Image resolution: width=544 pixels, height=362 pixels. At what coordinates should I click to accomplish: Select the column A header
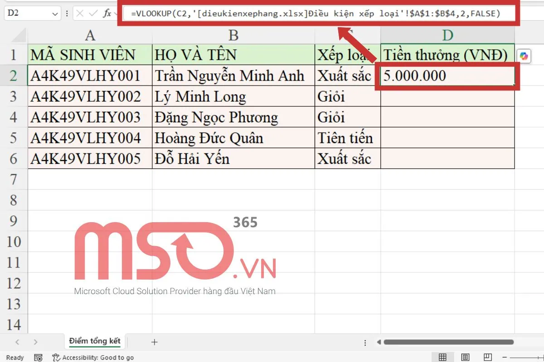click(90, 35)
